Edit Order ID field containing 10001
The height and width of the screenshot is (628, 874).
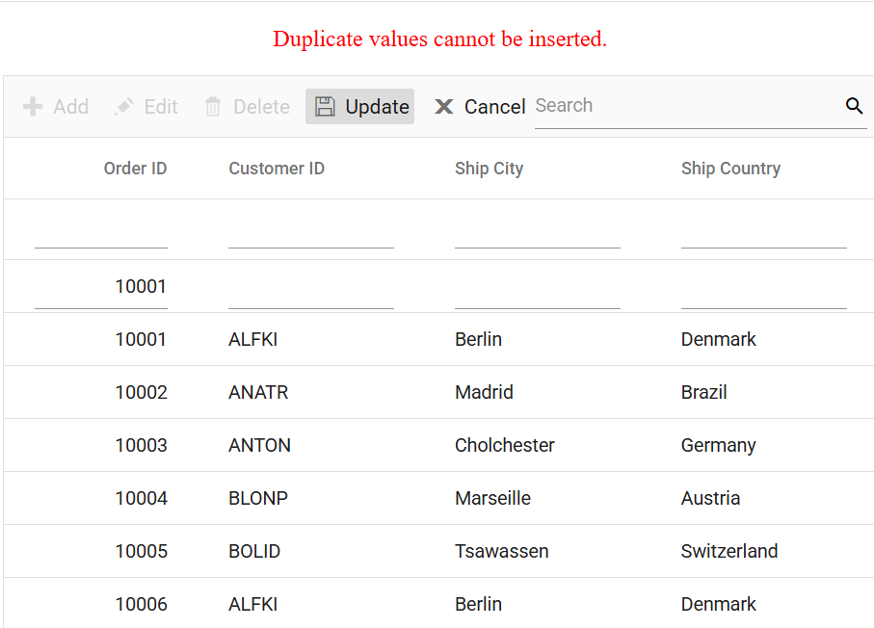point(101,286)
